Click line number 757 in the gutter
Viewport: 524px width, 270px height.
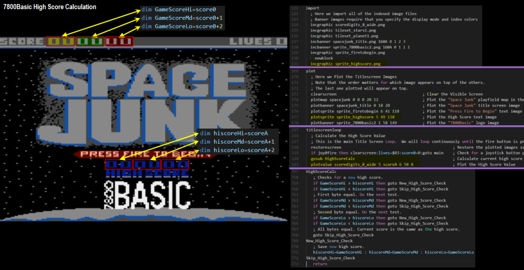pos(296,172)
